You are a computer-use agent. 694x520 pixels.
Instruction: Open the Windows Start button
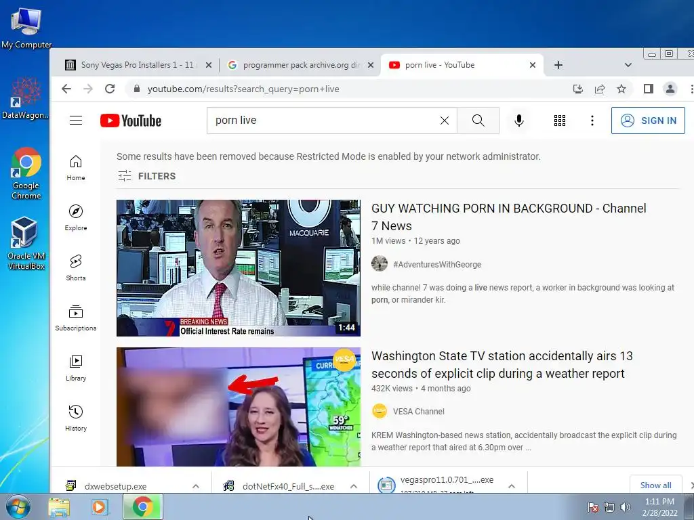(18, 506)
